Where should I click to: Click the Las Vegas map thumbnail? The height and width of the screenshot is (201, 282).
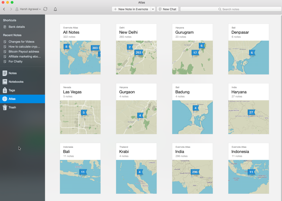point(80,117)
